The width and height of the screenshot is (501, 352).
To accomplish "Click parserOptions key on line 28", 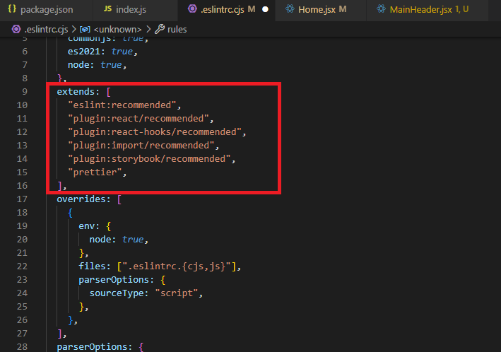I will [x=92, y=347].
